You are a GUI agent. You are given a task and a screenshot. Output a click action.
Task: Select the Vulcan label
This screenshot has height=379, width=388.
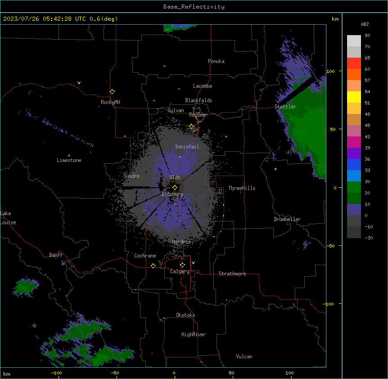coord(244,356)
